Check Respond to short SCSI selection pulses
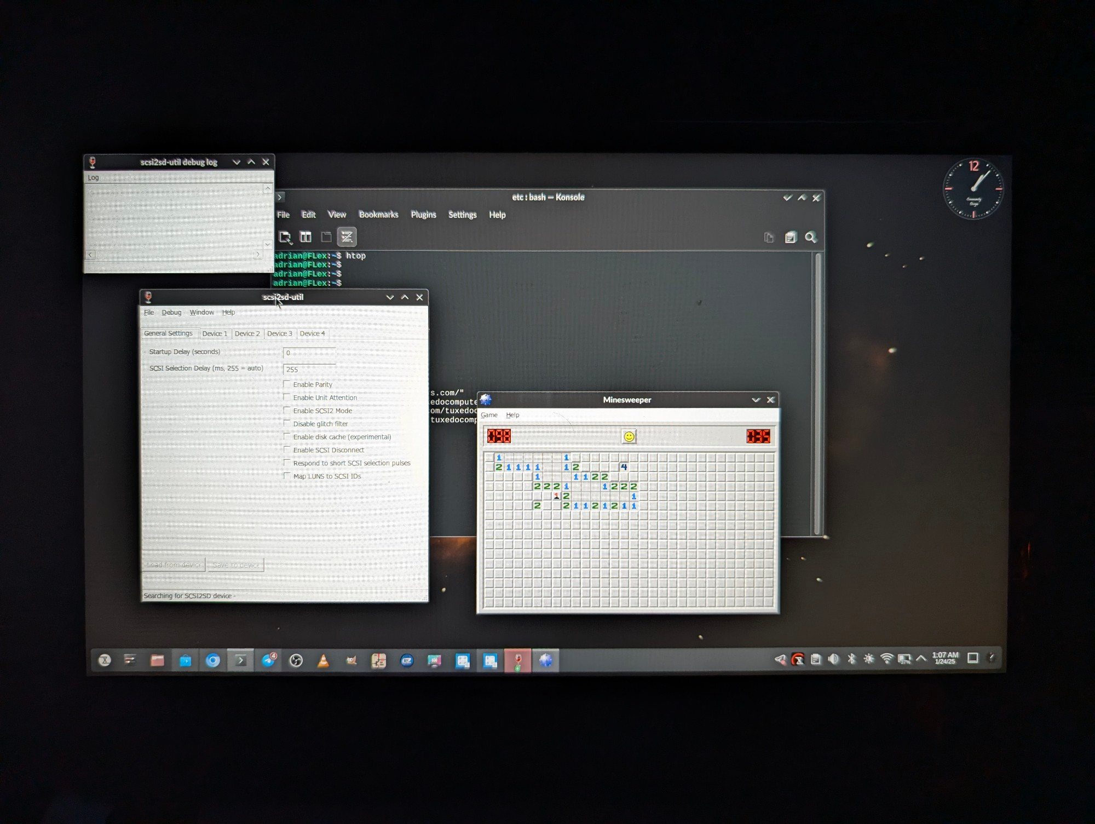Image resolution: width=1095 pixels, height=824 pixels. (x=287, y=463)
